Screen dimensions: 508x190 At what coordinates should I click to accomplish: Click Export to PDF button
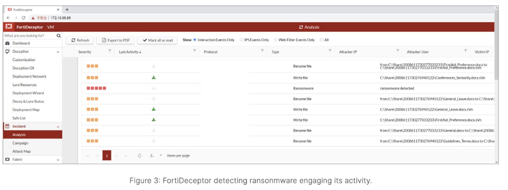point(116,40)
